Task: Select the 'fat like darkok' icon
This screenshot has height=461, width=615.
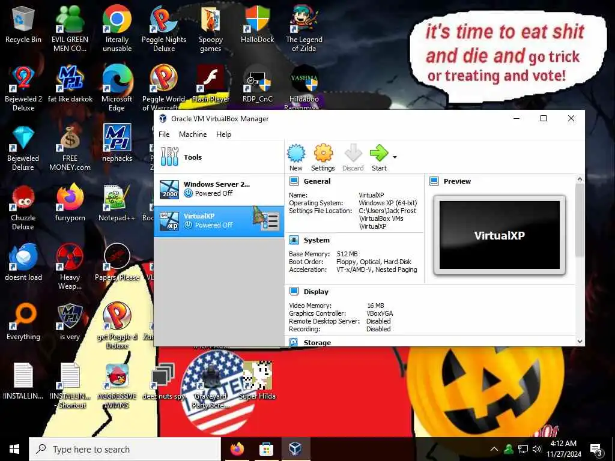Action: pyautogui.click(x=70, y=84)
